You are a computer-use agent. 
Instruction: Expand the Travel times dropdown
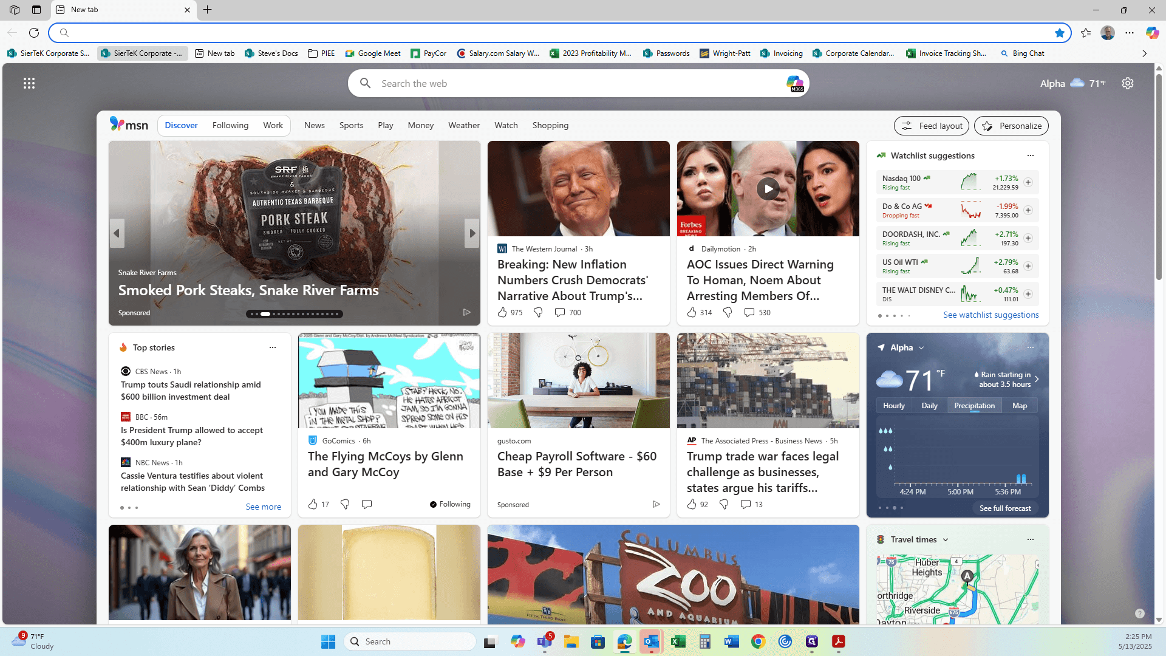tap(946, 539)
